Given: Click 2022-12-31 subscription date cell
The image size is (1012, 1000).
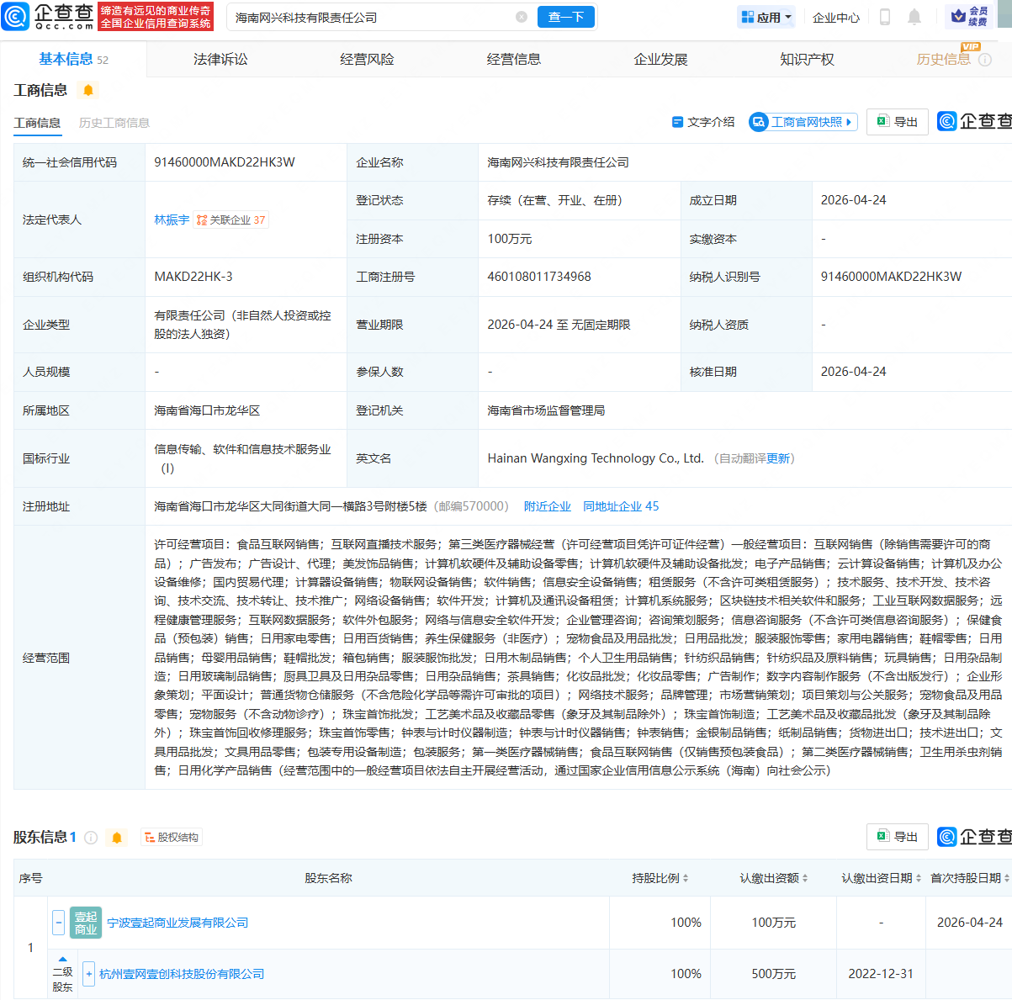Looking at the screenshot, I should (x=881, y=974).
